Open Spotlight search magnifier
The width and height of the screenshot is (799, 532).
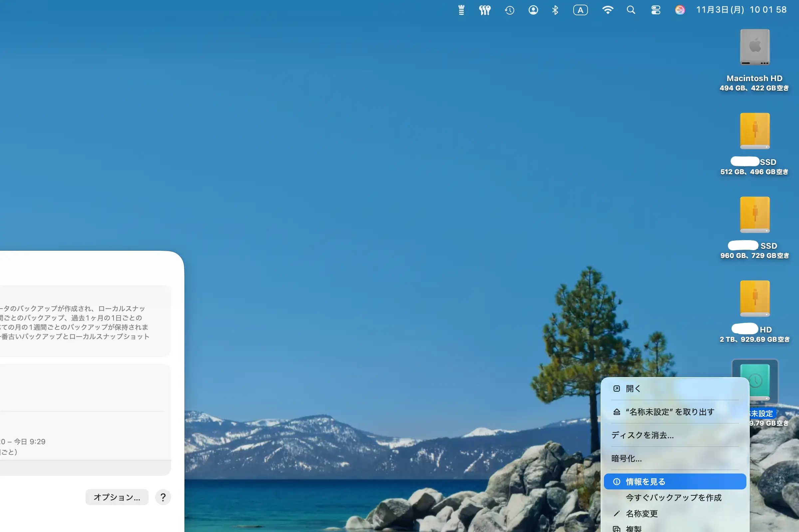[631, 10]
